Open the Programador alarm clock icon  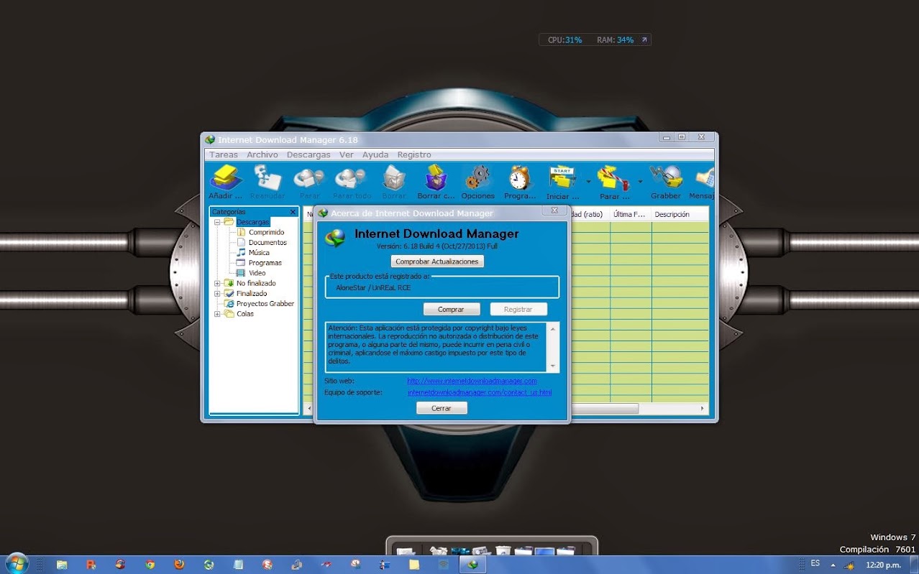pyautogui.click(x=519, y=179)
